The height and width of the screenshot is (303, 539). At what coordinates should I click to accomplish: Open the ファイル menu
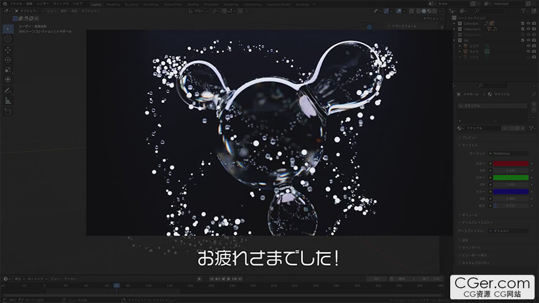pyautogui.click(x=15, y=4)
